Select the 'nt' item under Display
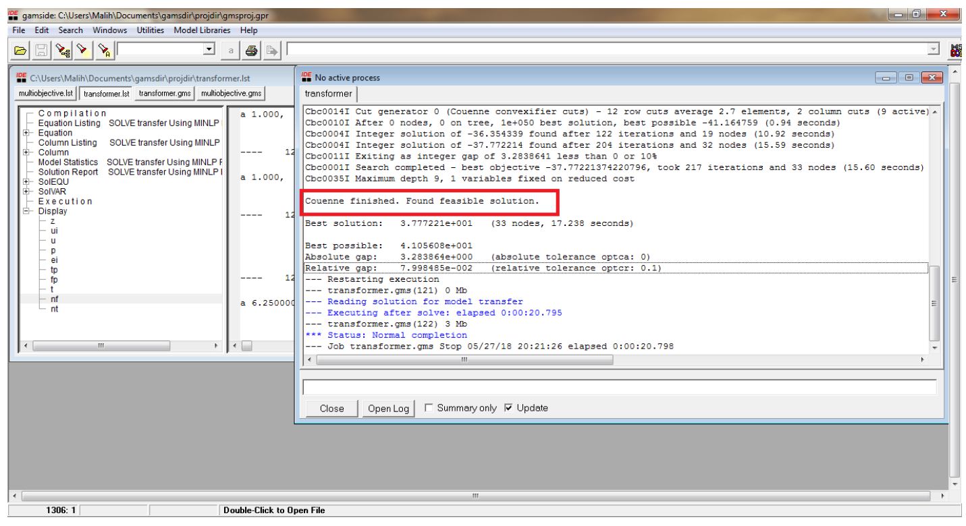The height and width of the screenshot is (526, 966). 54,308
